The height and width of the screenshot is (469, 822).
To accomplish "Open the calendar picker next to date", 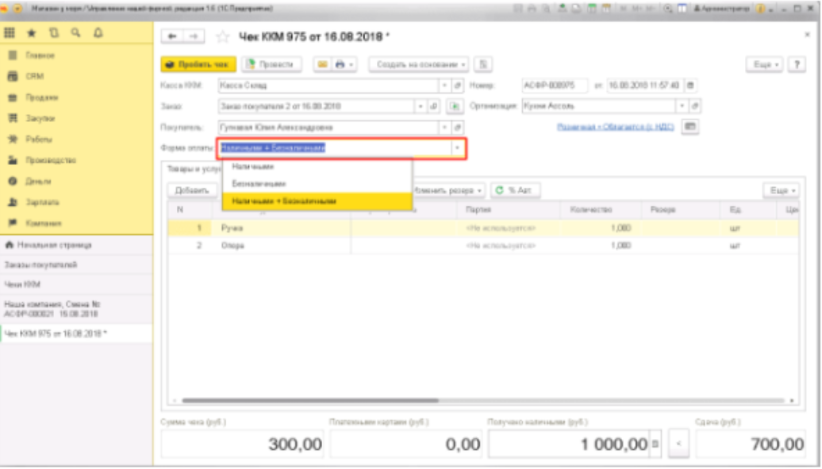I will click(689, 85).
